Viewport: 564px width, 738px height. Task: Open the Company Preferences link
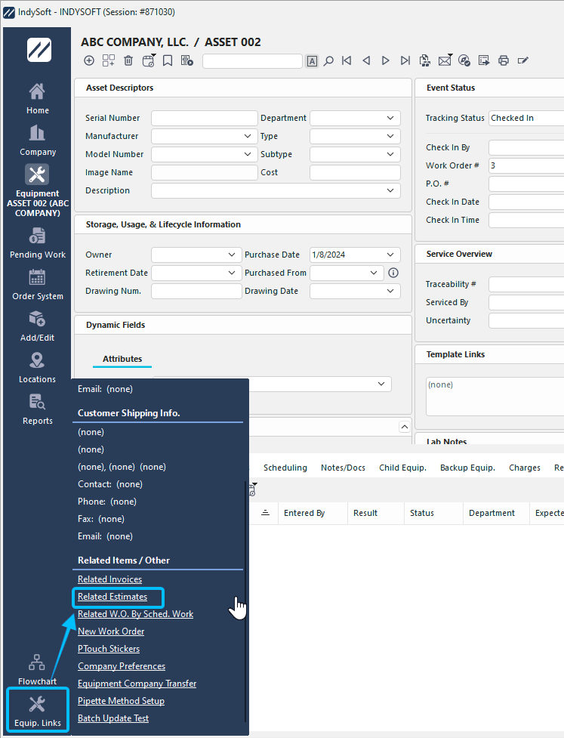pos(122,666)
